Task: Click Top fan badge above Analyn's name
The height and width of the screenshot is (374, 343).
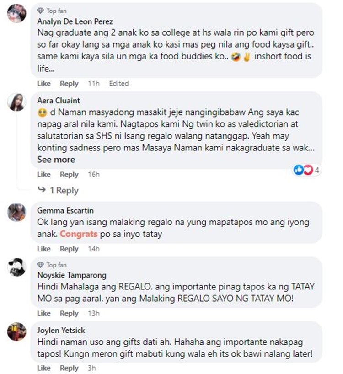Action: pos(52,11)
